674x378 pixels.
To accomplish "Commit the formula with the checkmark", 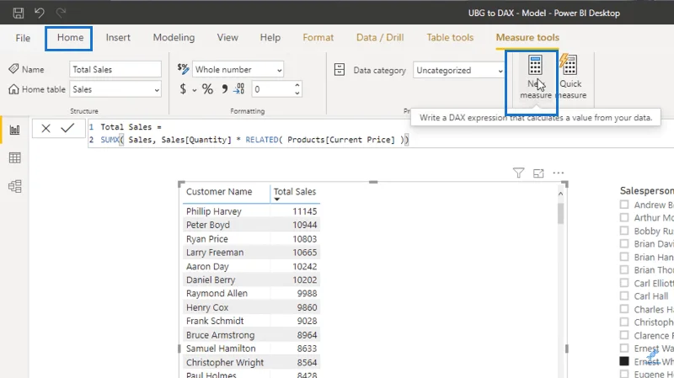I will 67,128.
